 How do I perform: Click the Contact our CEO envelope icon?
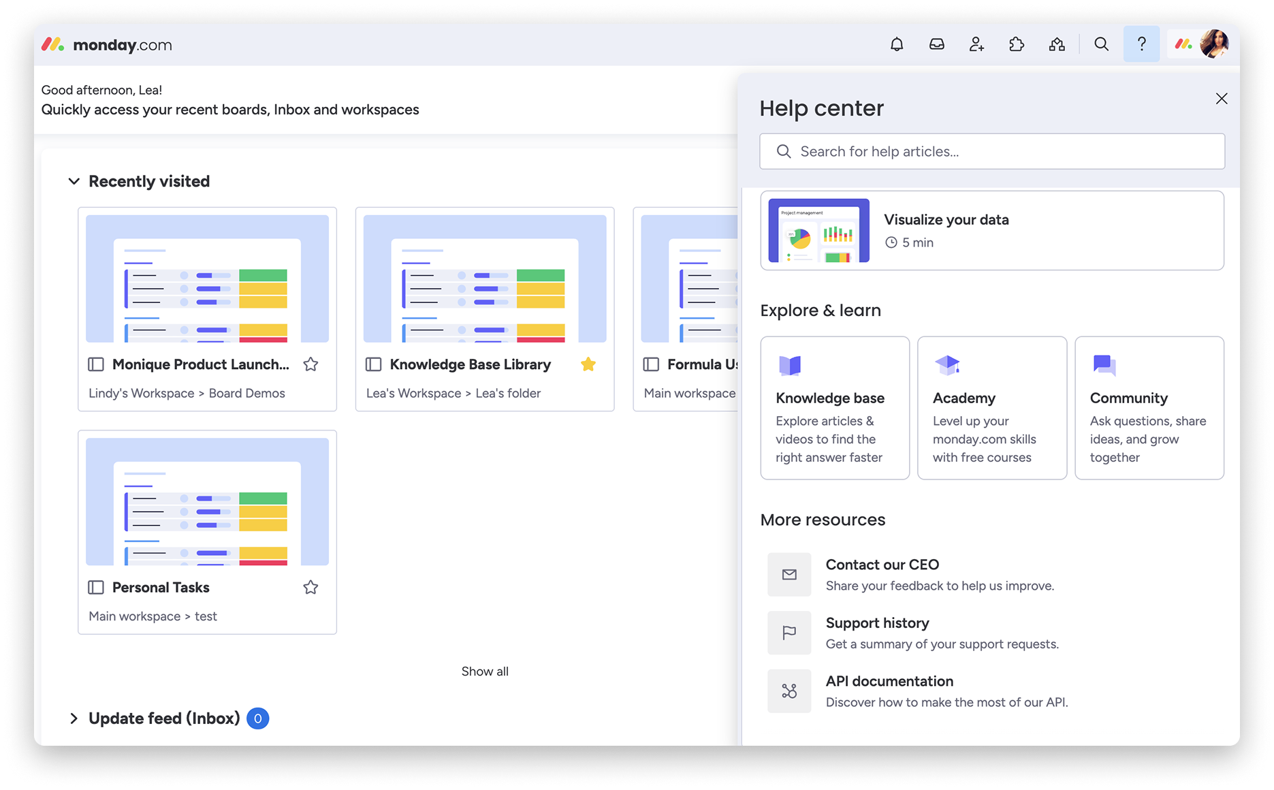[x=789, y=575]
